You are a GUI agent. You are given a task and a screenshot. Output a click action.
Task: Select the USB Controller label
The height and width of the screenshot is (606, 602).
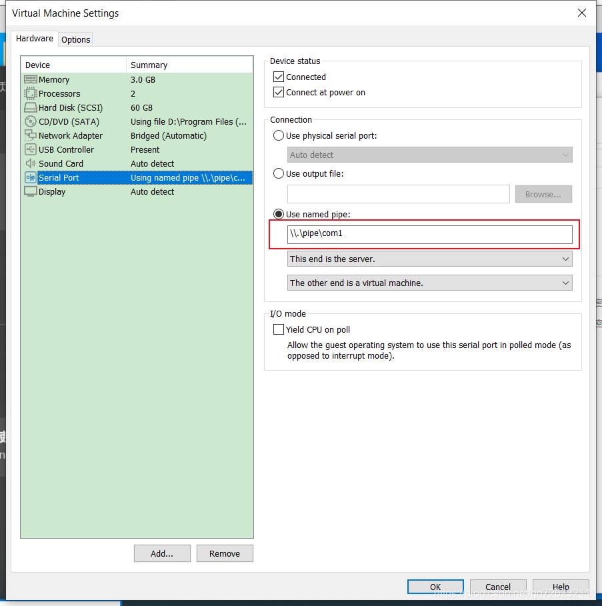(x=66, y=149)
